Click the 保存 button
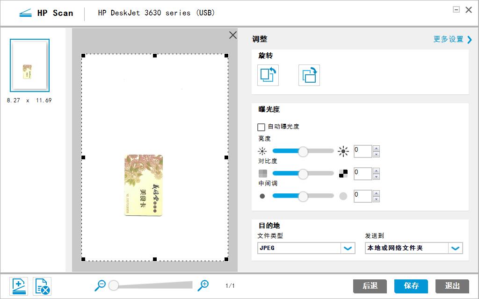 pyautogui.click(x=411, y=286)
